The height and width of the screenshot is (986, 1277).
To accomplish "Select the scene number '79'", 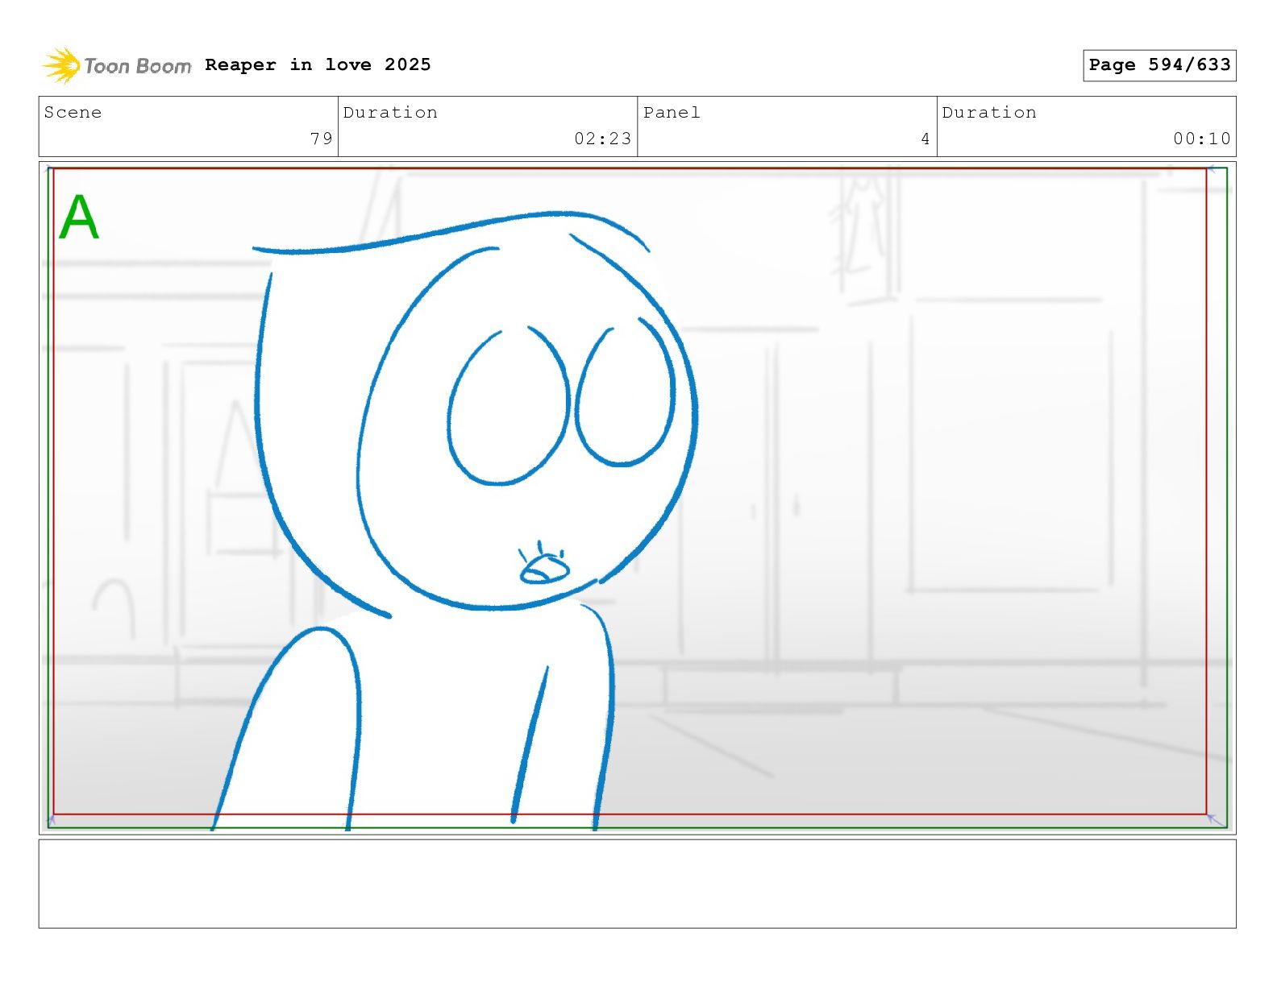I will click(x=322, y=139).
